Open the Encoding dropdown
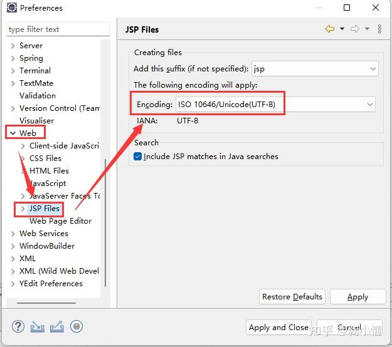392x347 pixels. pyautogui.click(x=369, y=104)
